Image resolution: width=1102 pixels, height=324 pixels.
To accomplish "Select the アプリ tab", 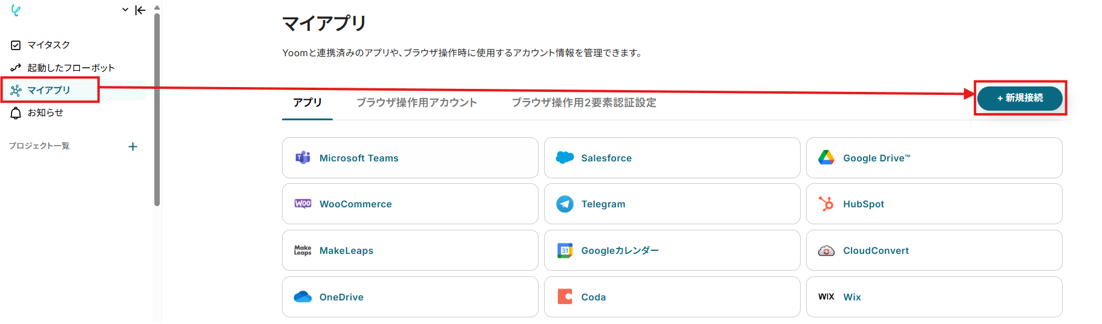I will tap(307, 103).
